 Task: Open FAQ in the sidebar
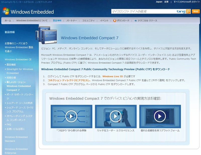9,124
